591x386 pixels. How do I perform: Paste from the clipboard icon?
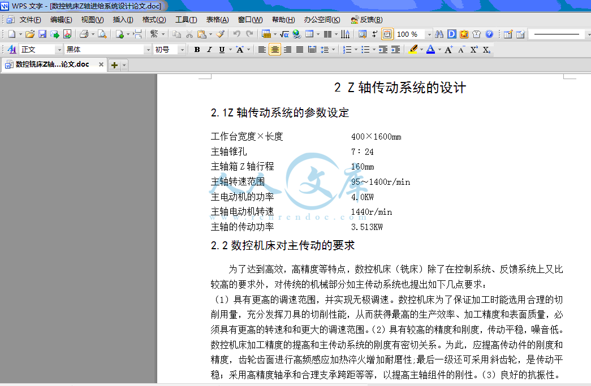[x=202, y=34]
